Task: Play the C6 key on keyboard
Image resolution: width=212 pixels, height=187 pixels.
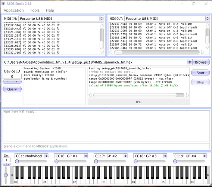Action: (193, 182)
